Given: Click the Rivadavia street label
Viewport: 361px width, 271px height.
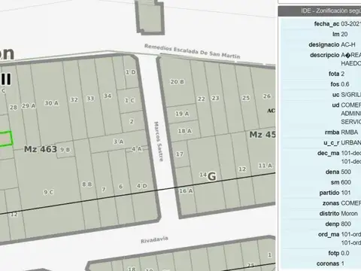Looking at the screenshot, I should [154, 240].
